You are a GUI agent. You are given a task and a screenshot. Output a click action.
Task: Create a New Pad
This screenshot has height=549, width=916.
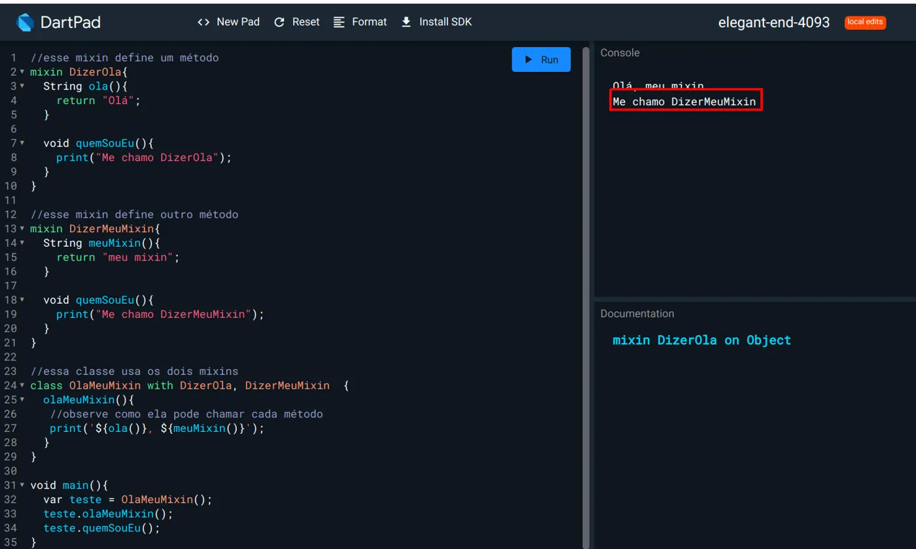coord(228,22)
